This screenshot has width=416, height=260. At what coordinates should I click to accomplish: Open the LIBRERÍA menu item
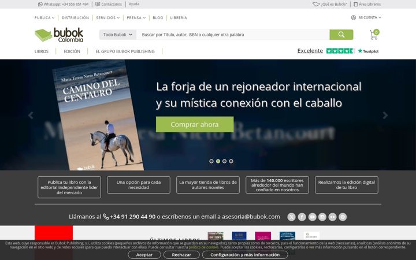point(179,18)
